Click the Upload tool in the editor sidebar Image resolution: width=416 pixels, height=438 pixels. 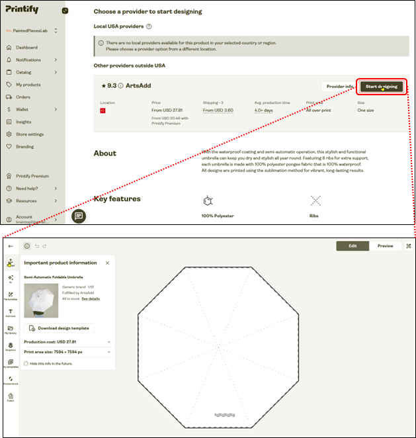click(x=11, y=263)
